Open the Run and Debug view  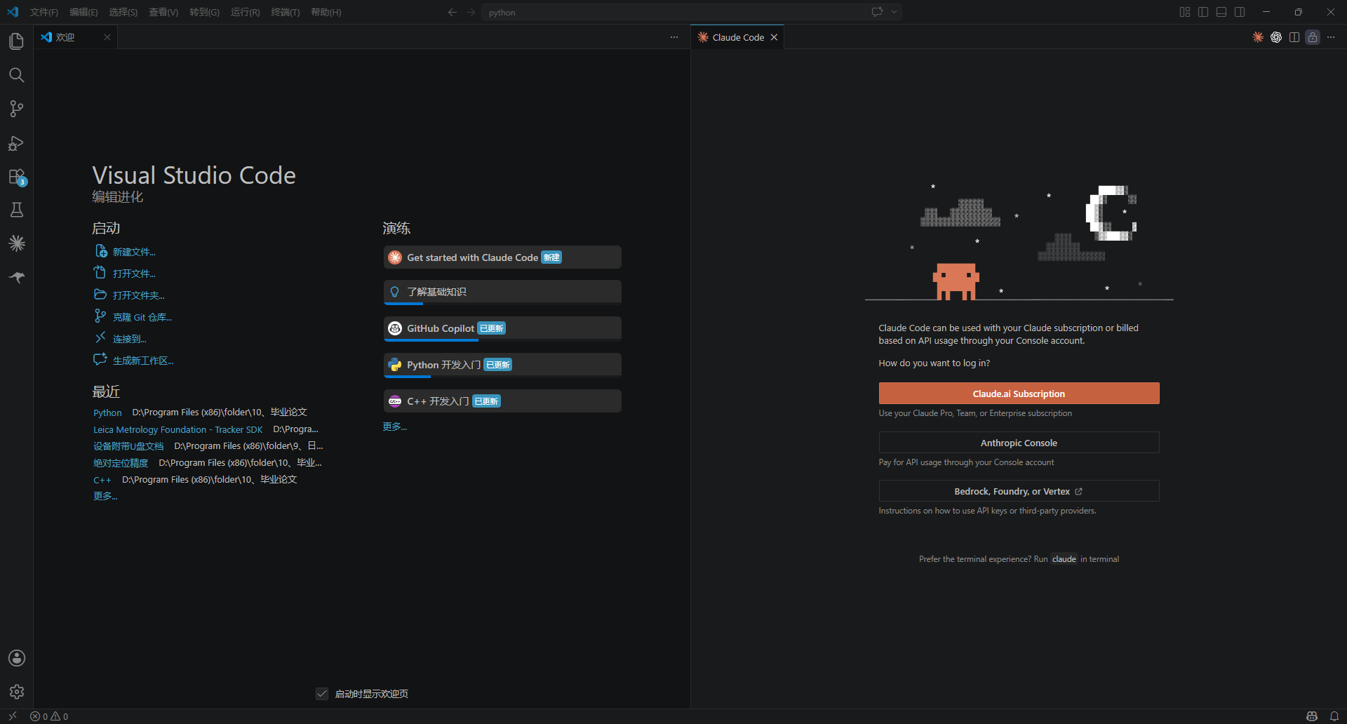point(17,142)
